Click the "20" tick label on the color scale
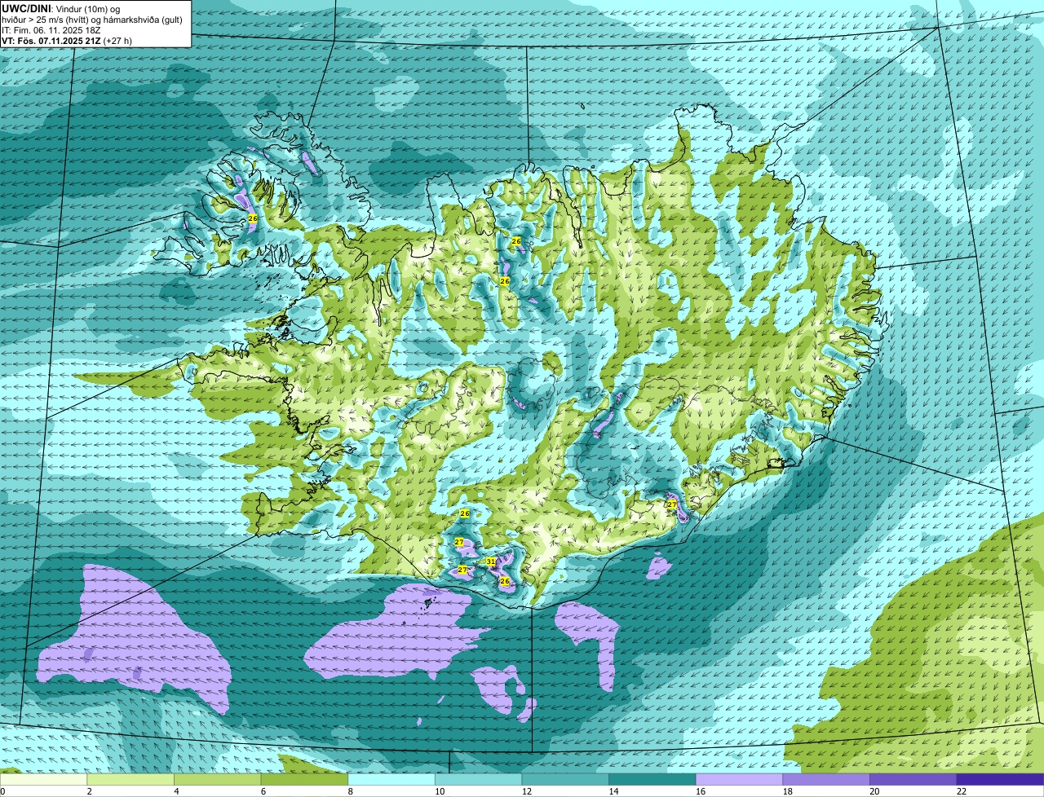The width and height of the screenshot is (1044, 797). (874, 791)
